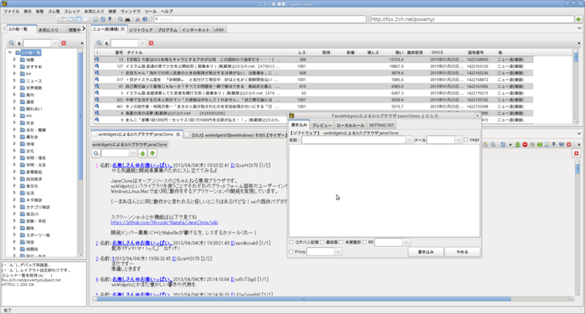
Task: Click the やめる cancel button
Action: (x=462, y=252)
